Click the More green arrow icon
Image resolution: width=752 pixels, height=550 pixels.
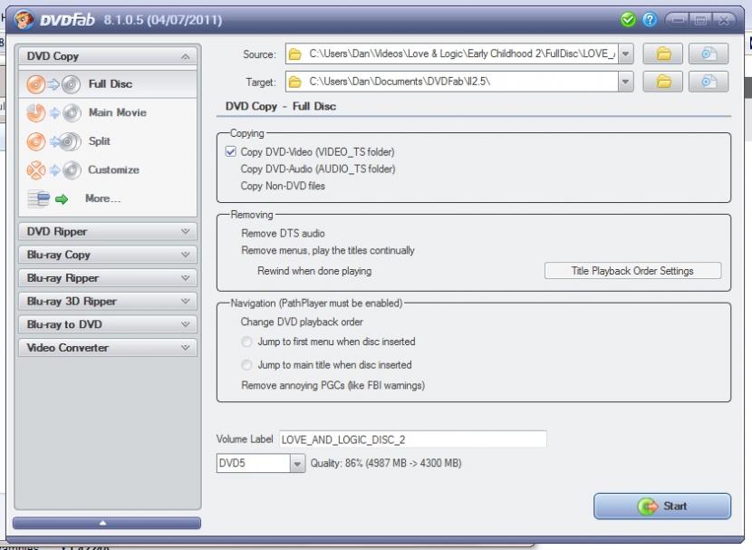click(x=62, y=199)
